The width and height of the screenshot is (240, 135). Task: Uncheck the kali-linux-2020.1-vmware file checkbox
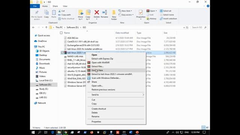(62, 52)
